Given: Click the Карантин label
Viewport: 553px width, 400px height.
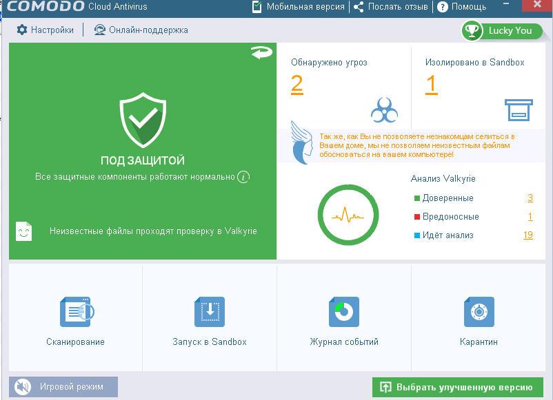Looking at the screenshot, I should [479, 342].
